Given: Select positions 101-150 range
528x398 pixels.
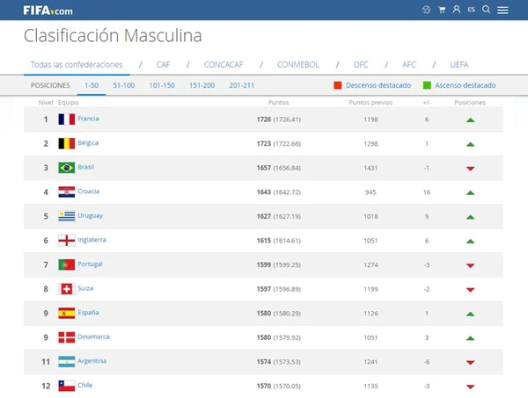Looking at the screenshot, I should (x=162, y=85).
